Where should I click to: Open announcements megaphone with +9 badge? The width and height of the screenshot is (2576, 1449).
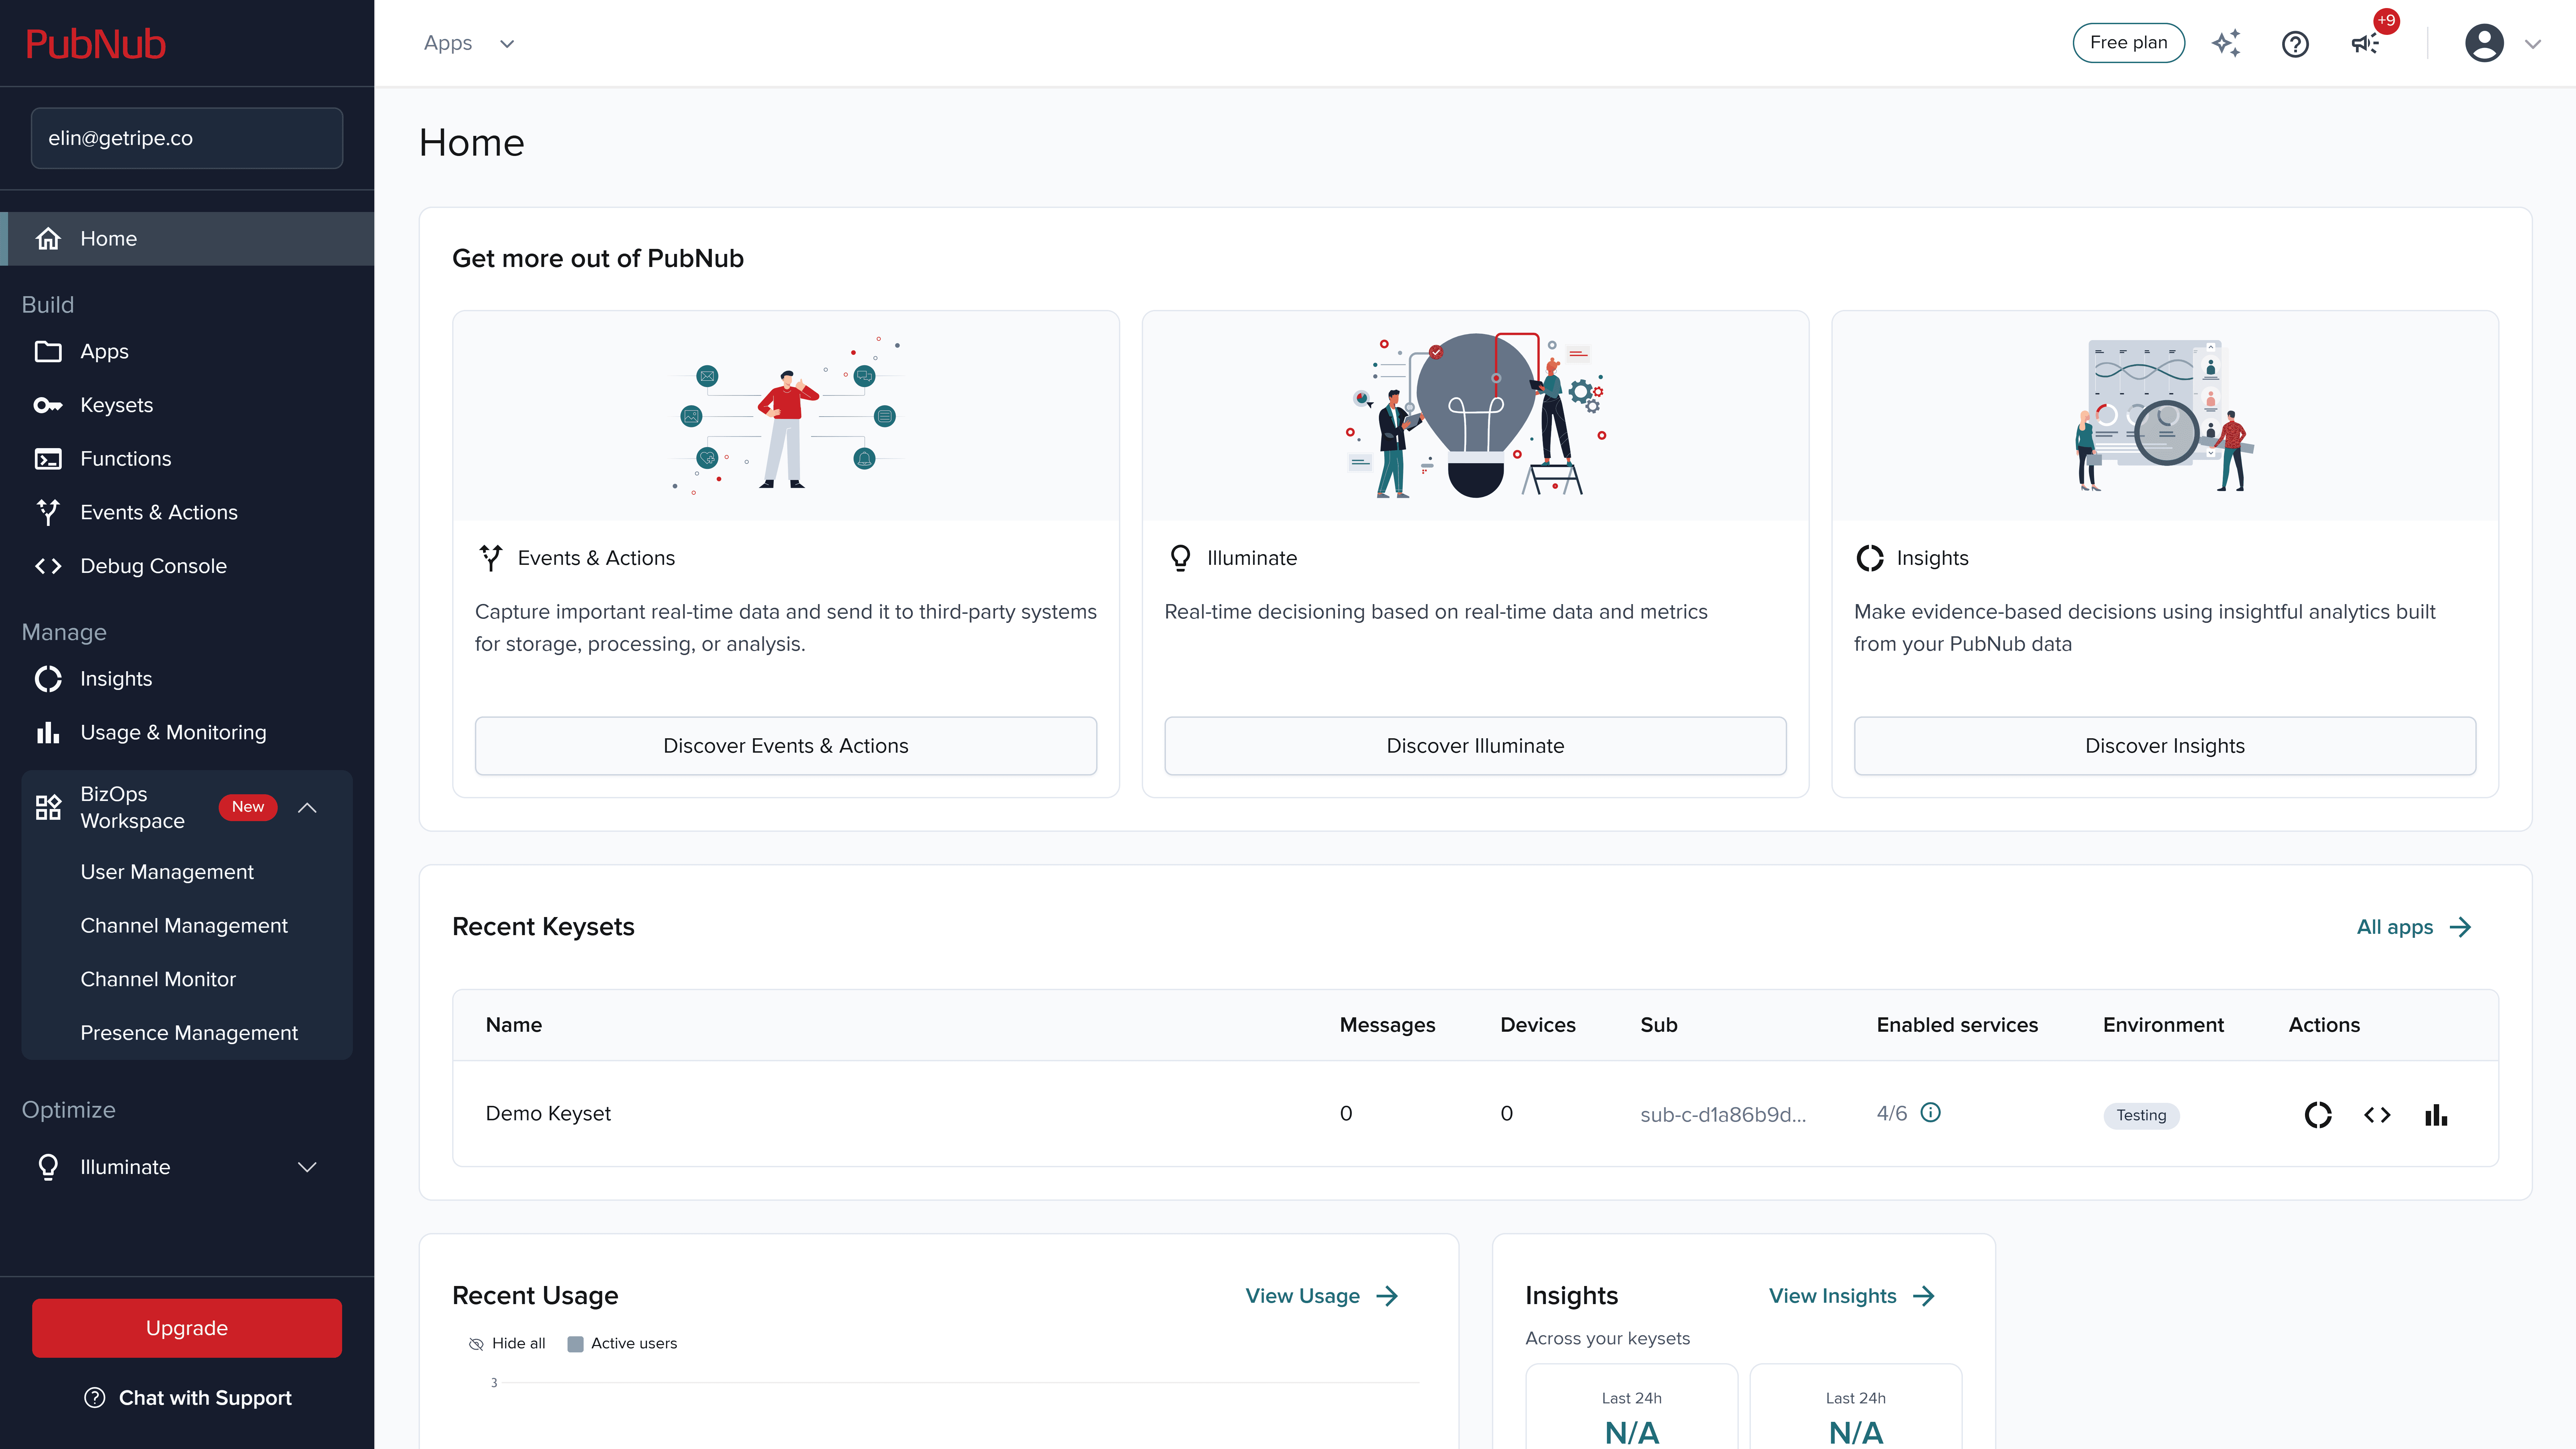click(x=2366, y=43)
